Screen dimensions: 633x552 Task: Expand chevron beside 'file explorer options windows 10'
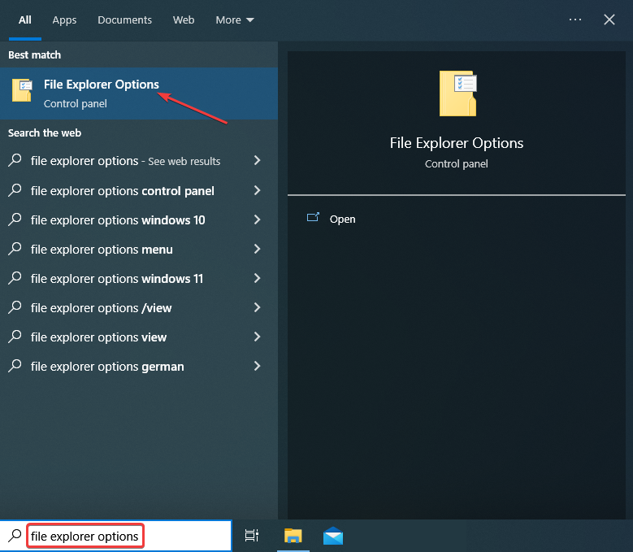257,219
